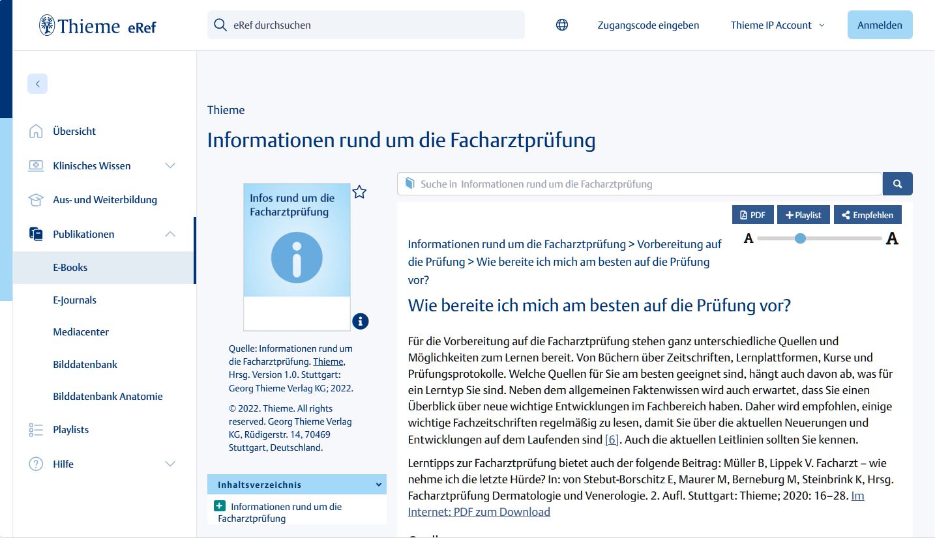Collapse the Publikationen chevron
935x538 pixels.
(x=170, y=234)
